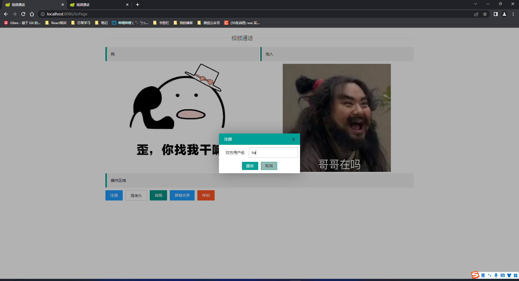The width and height of the screenshot is (519, 281).
Task: Open Sogou skin shirt icon
Action: pos(509,275)
